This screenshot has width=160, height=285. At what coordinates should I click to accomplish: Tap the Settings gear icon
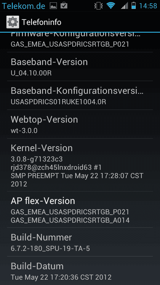[x=13, y=22]
